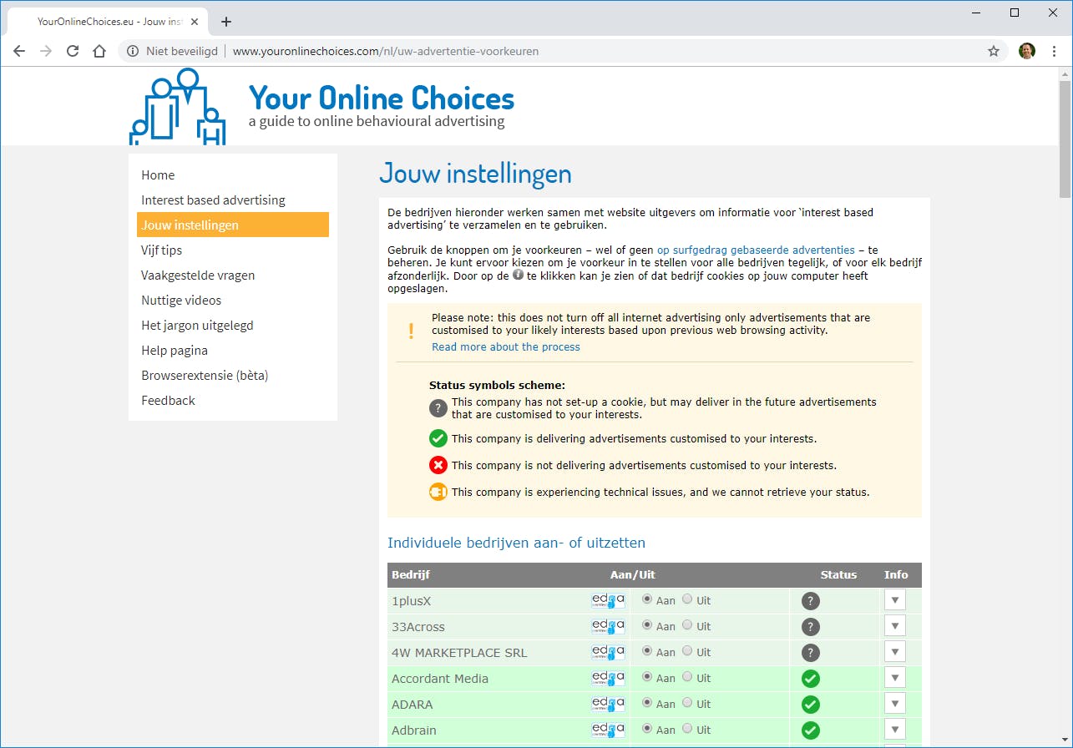The height and width of the screenshot is (748, 1073).
Task: Click the green check status for Adbrain
Action: tap(810, 730)
